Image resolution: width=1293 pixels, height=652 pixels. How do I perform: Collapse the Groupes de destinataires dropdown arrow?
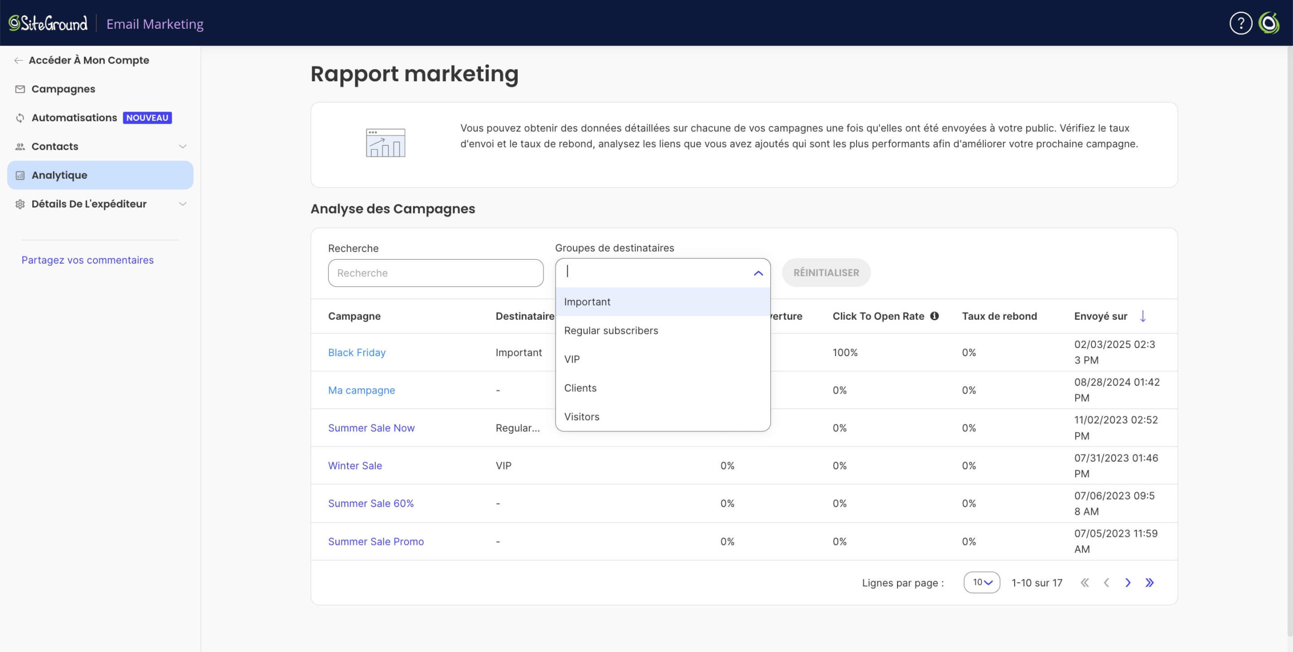tap(758, 273)
